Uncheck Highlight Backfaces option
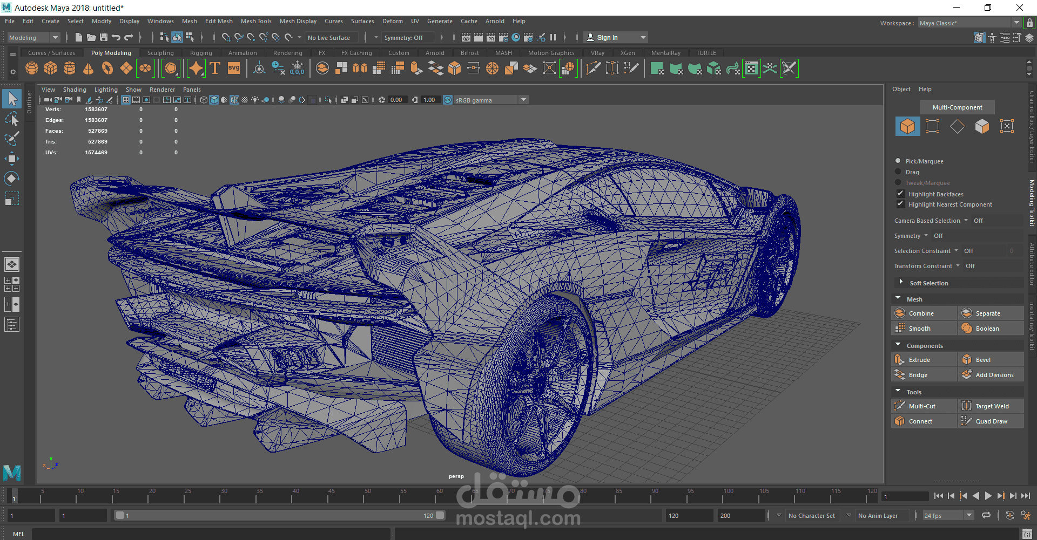 pos(900,194)
